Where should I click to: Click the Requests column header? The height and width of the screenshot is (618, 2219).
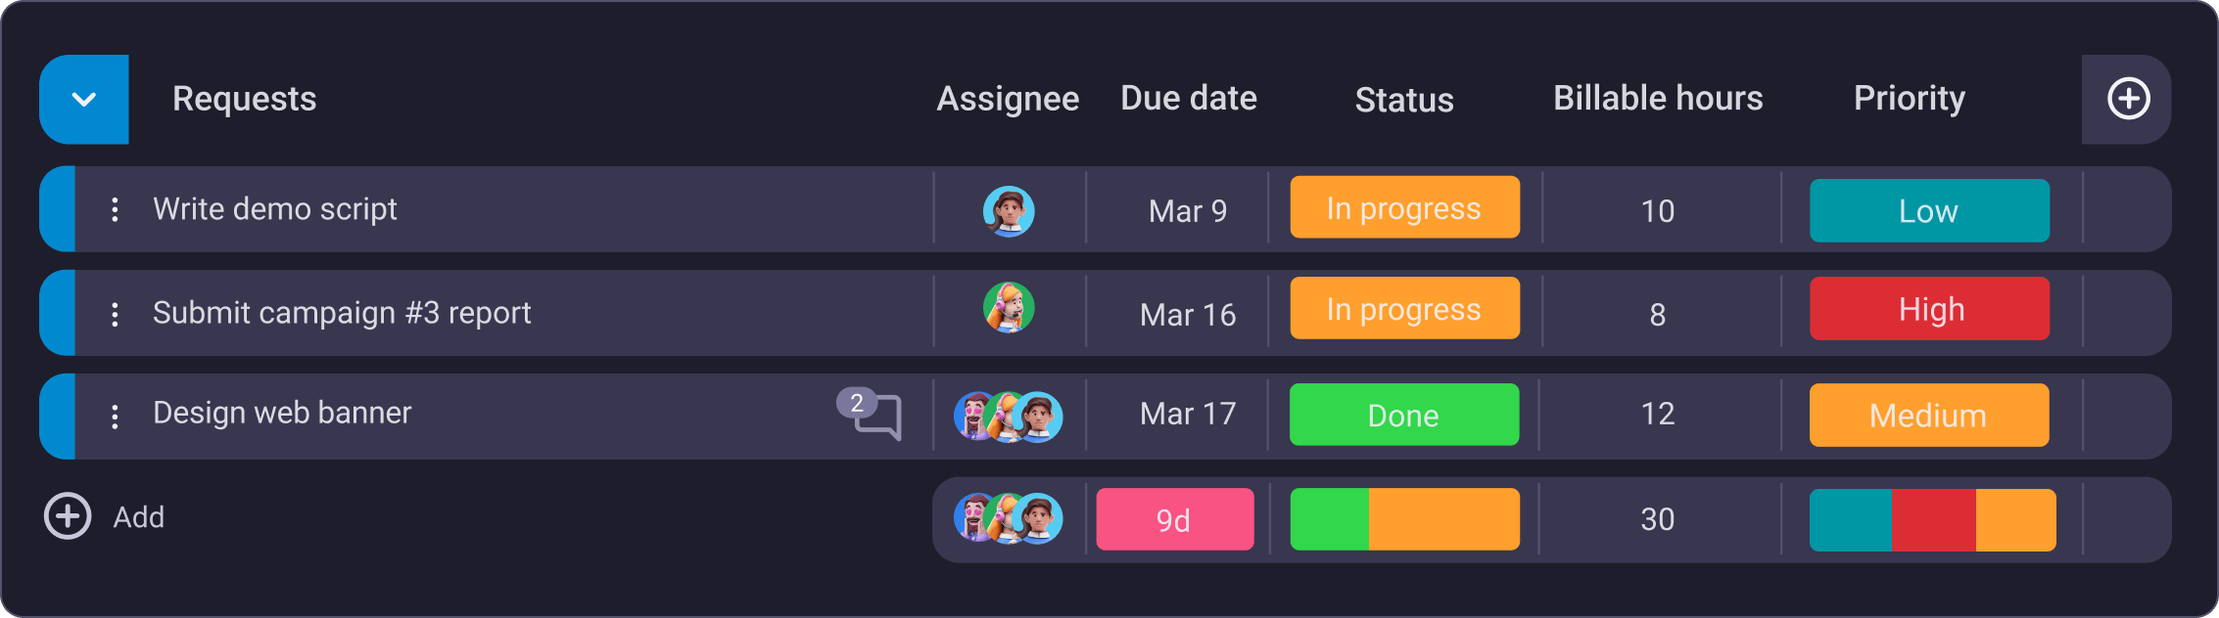[x=244, y=98]
